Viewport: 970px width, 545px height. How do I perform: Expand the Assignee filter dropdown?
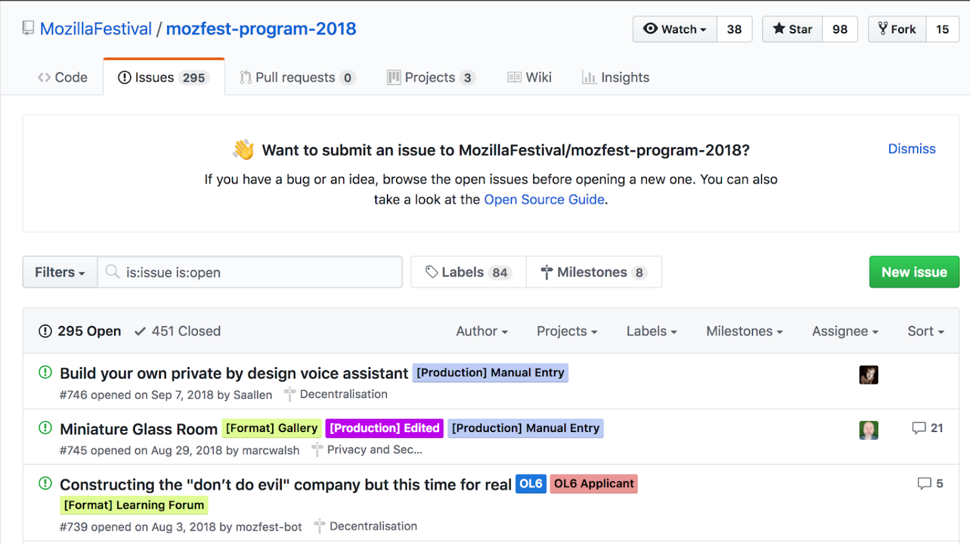[x=845, y=331]
